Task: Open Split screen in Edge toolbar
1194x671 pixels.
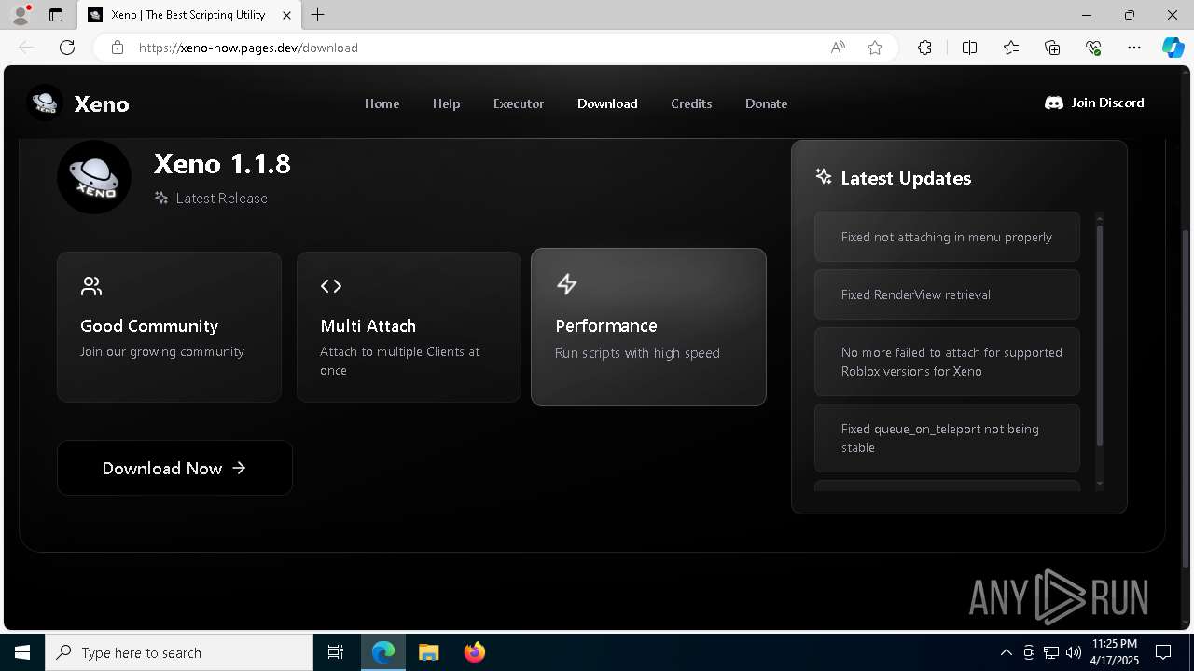Action: coord(969,48)
